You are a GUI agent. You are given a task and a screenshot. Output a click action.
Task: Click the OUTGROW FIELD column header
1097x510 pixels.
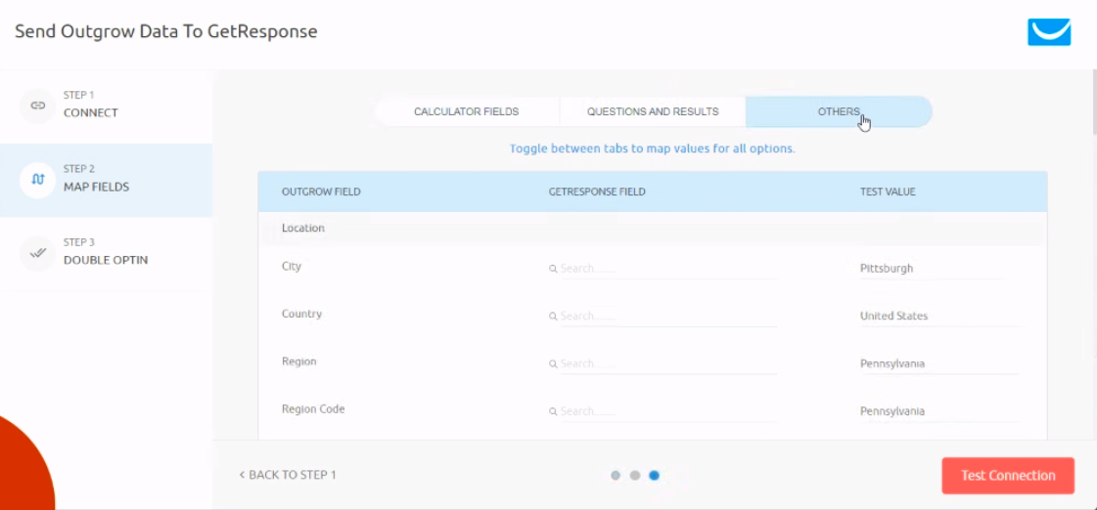click(x=321, y=191)
